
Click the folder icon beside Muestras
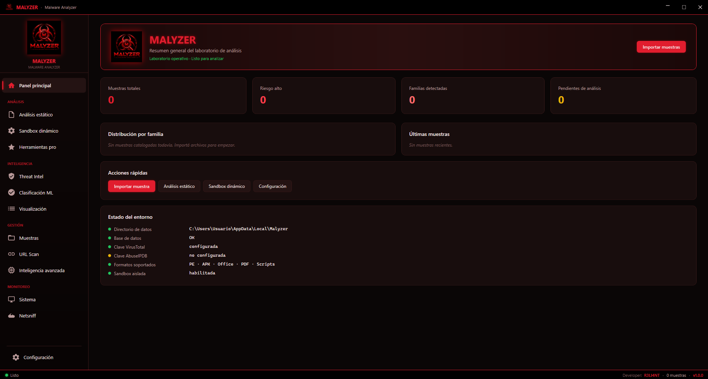click(11, 238)
